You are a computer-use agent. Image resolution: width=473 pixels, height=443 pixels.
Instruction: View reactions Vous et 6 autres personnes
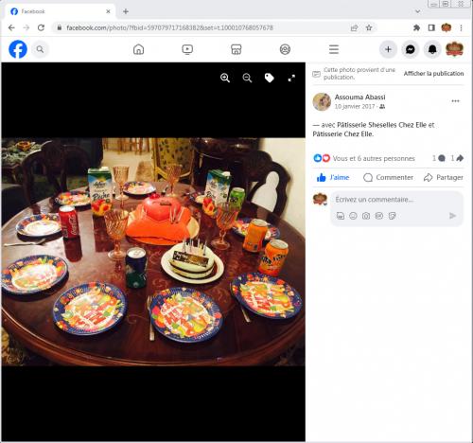tap(374, 158)
